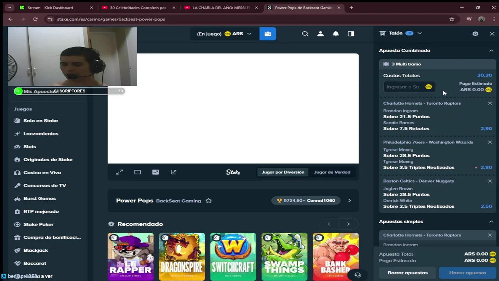Select Jugar de Verdad mode
Image resolution: width=499 pixels, height=281 pixels.
coord(332,172)
